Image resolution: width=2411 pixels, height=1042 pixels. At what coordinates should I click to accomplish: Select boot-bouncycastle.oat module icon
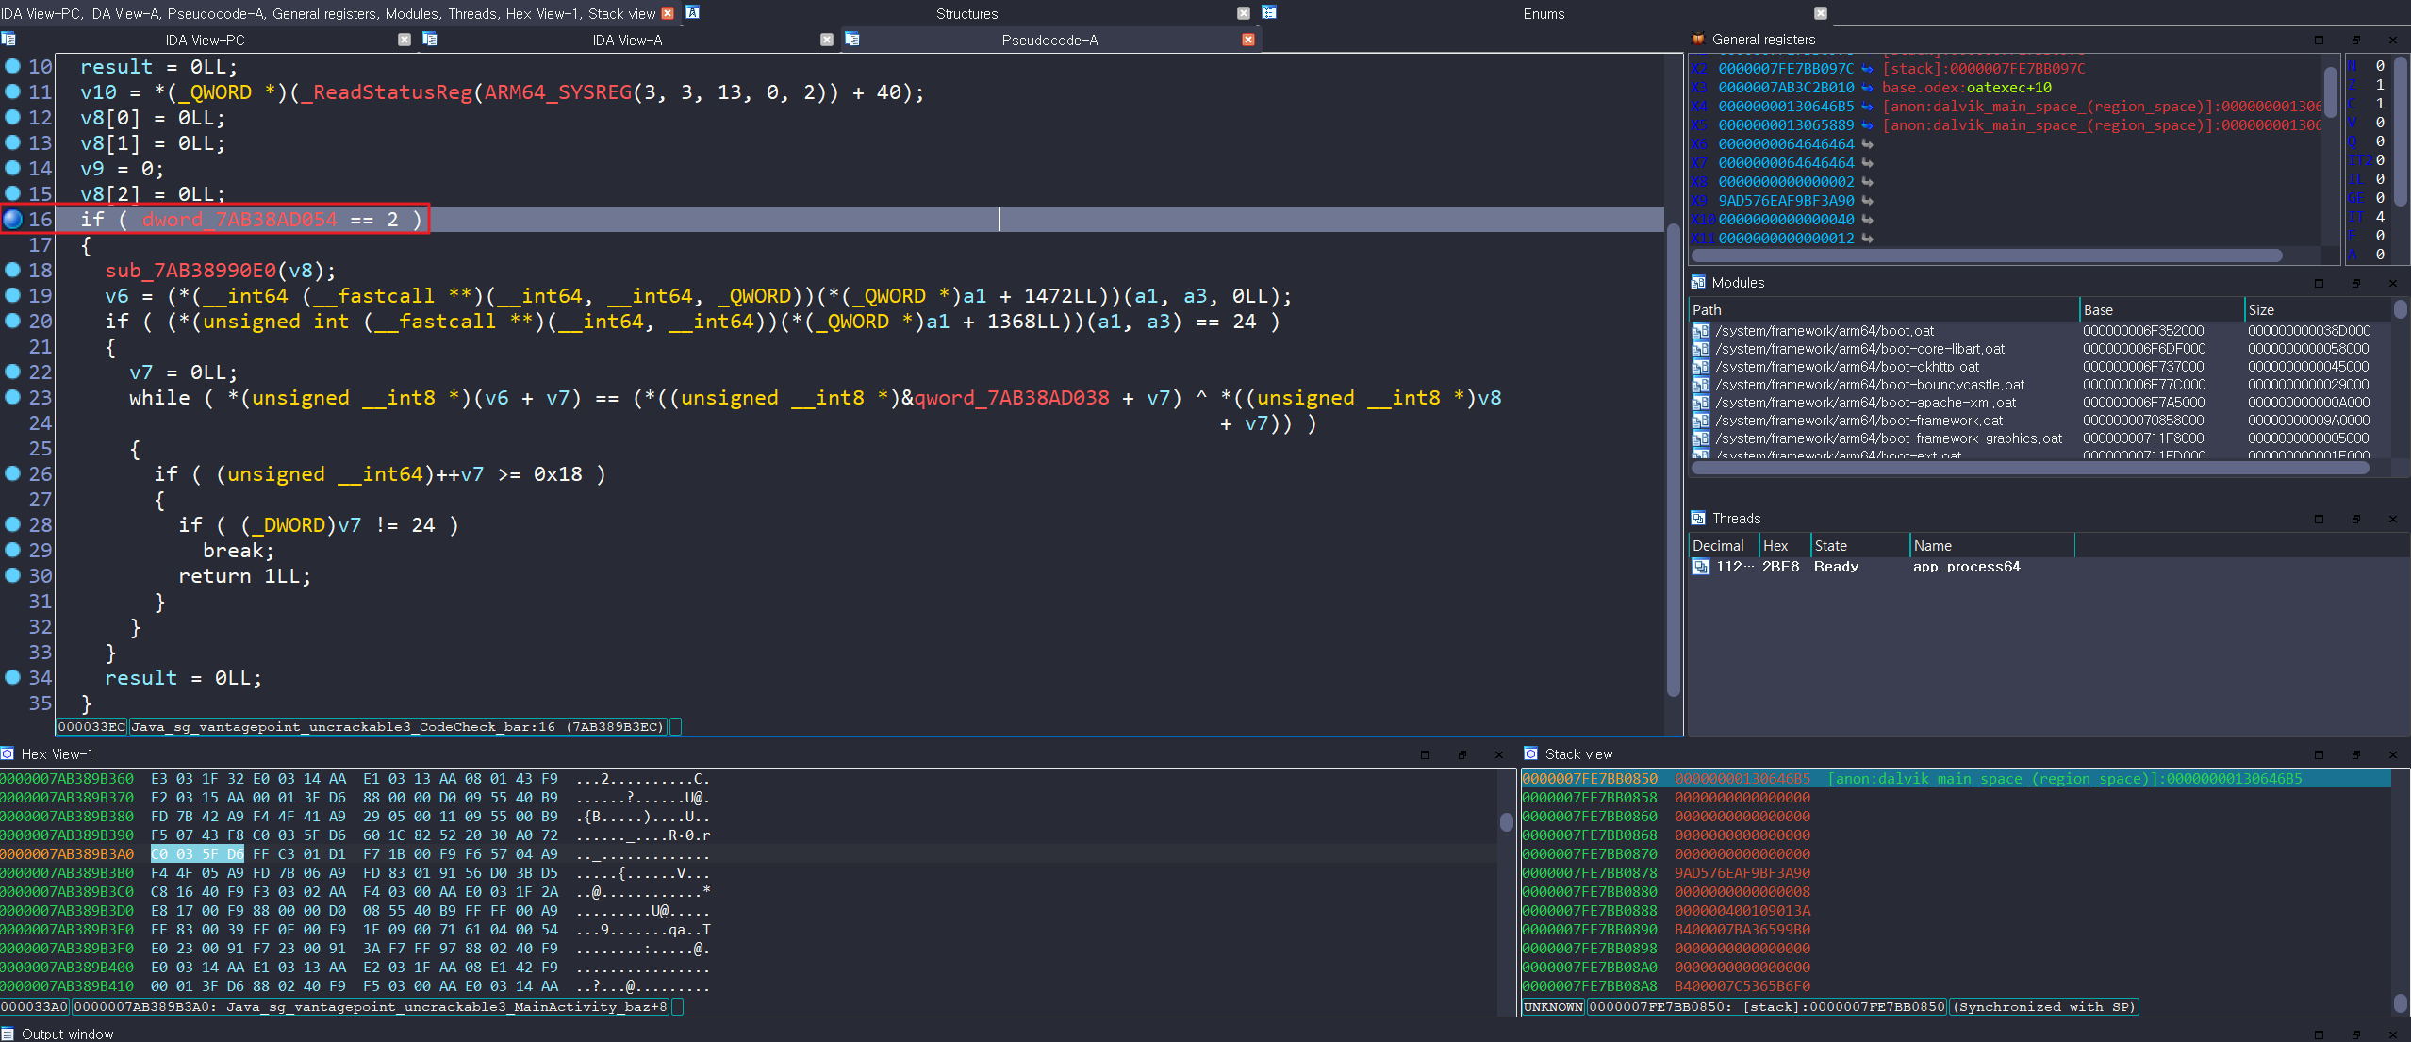pyautogui.click(x=1701, y=385)
